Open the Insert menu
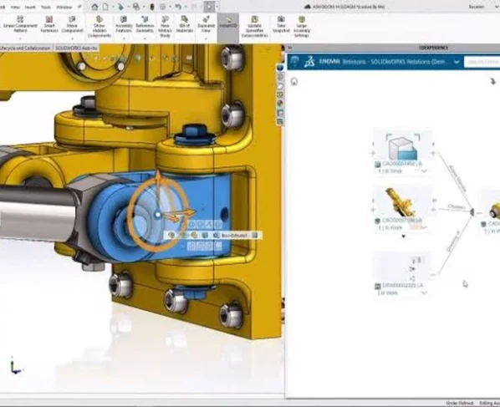The image size is (500, 407). pos(30,7)
